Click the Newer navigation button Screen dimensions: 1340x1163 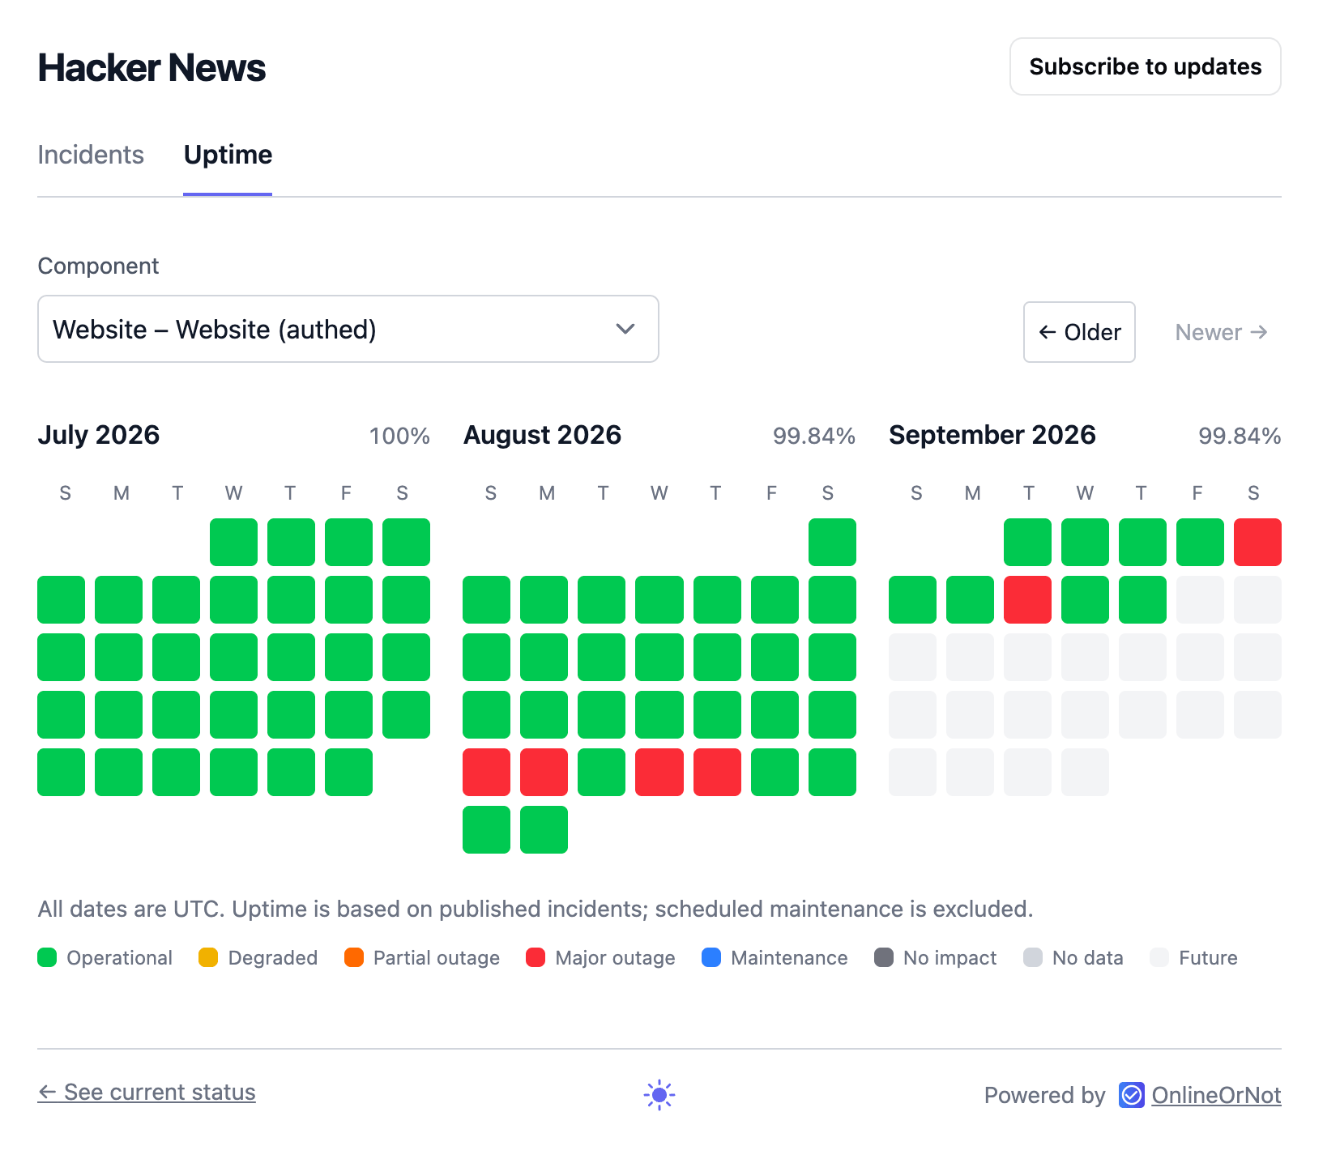coord(1221,332)
